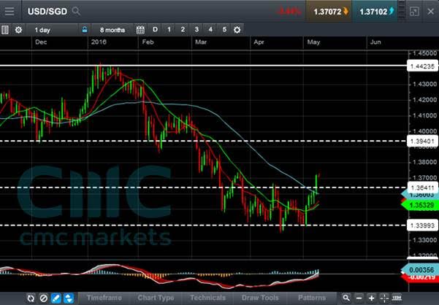The height and width of the screenshot is (305, 439).
Task: Open the Draw Tools menu
Action: tap(260, 298)
